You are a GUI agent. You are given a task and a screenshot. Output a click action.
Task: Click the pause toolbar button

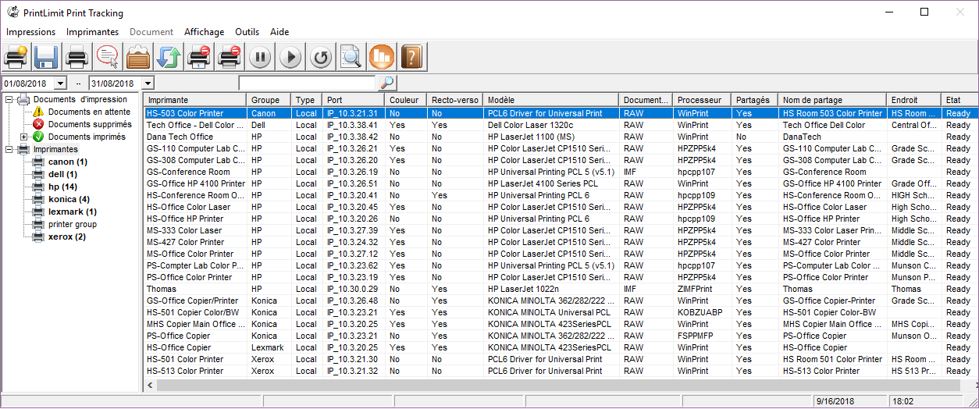click(x=260, y=57)
